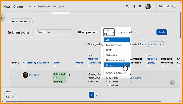This screenshot has height=104, width=183.
Task: Sort by Last name column
Action: (x=43, y=62)
